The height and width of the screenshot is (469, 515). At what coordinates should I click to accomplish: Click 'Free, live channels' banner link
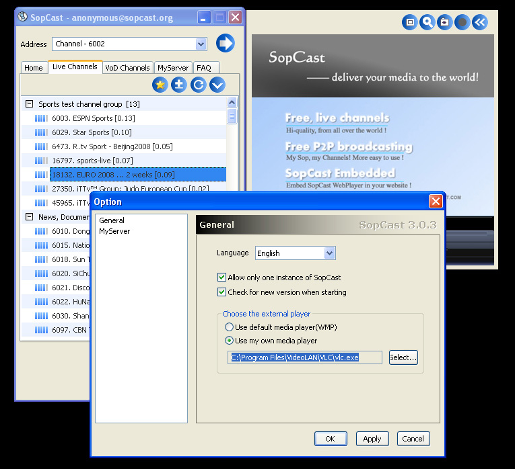(337, 118)
